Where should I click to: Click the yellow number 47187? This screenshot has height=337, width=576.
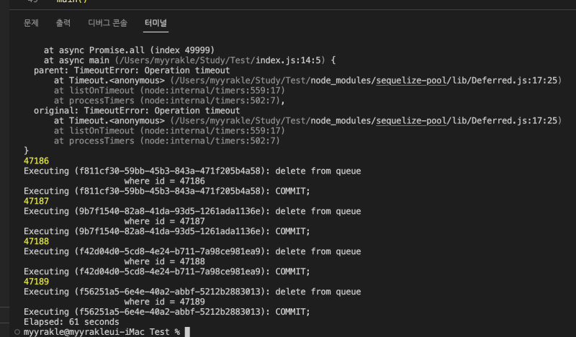[x=37, y=201]
